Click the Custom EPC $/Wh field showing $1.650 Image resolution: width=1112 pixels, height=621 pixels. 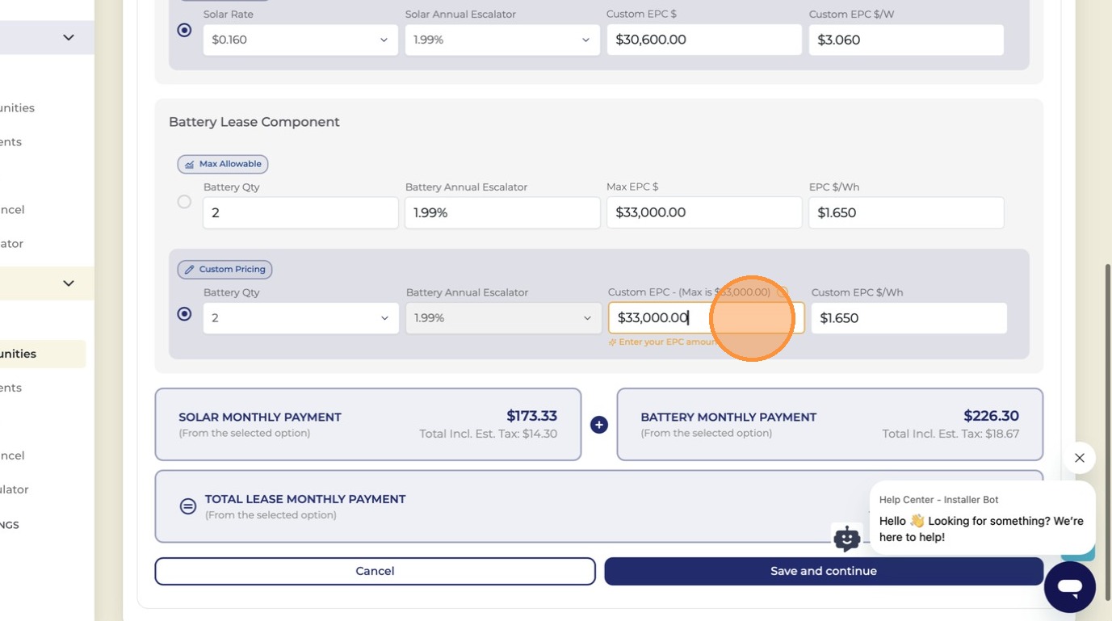pos(908,318)
